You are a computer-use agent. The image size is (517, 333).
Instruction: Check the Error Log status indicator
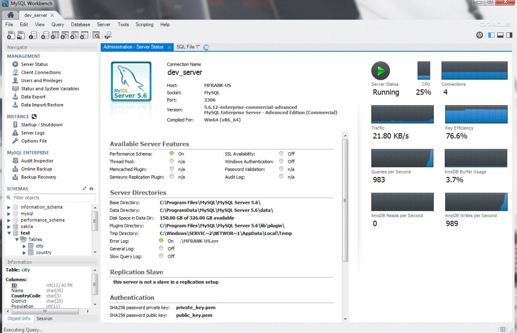point(161,241)
